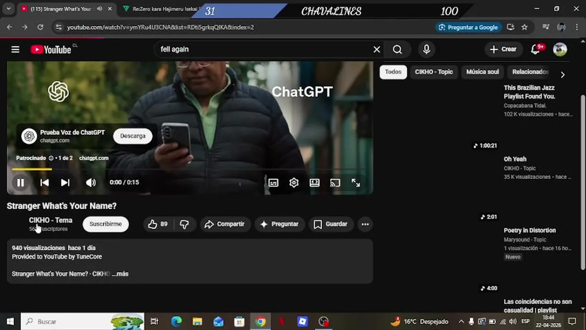Skip to the next video
Viewport: 586px width, 330px height.
[x=65, y=182]
